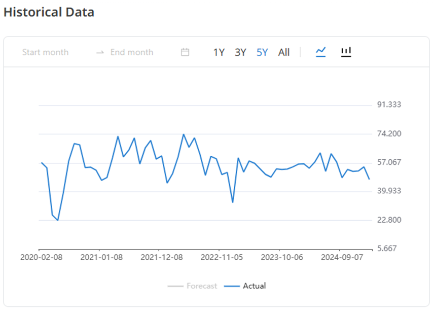Select the 5Y time range
This screenshot has height=312, width=433.
click(262, 52)
